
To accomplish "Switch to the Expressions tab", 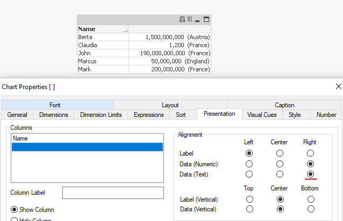I will pos(148,114).
